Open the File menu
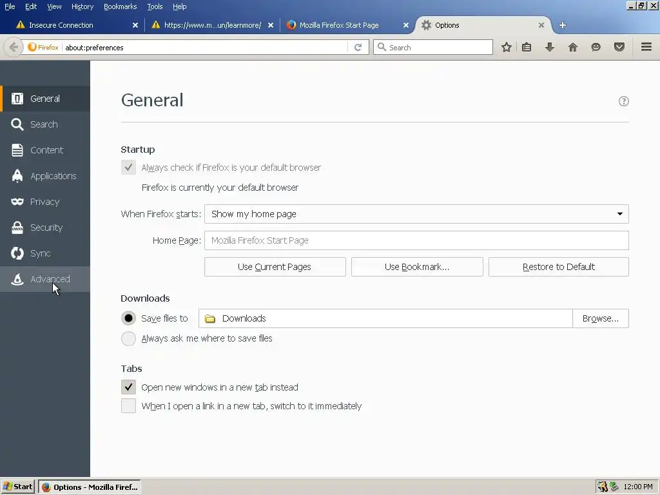Screen dimensions: 660x495 [x=10, y=6]
